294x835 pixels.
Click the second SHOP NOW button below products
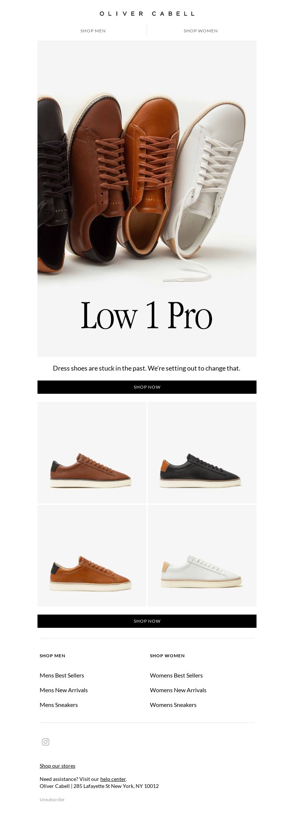(147, 621)
